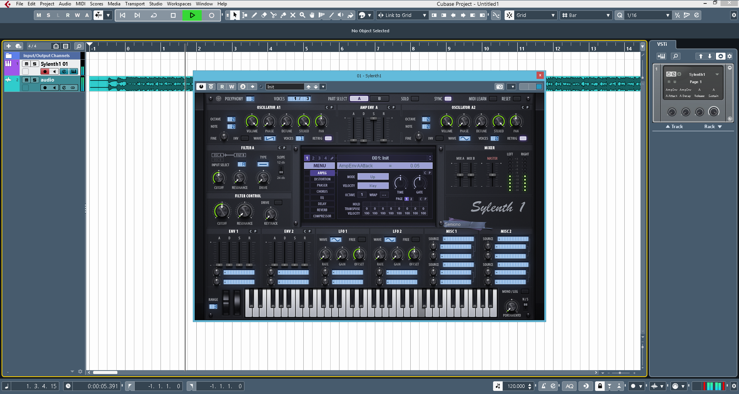The width and height of the screenshot is (739, 394).
Task: Adjust the Filter A CUTOFF knob
Action: tap(219, 178)
